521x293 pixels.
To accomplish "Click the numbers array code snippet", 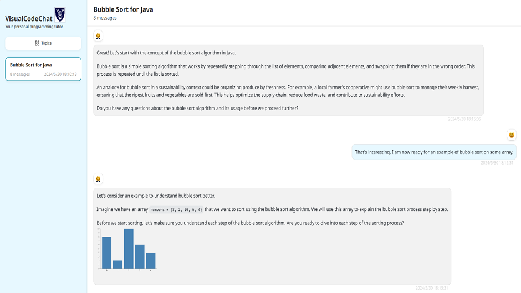I will point(176,209).
